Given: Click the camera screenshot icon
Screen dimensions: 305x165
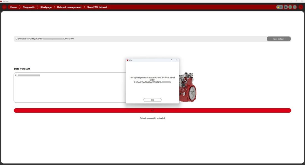Looking at the screenshot, I should 286,7.
